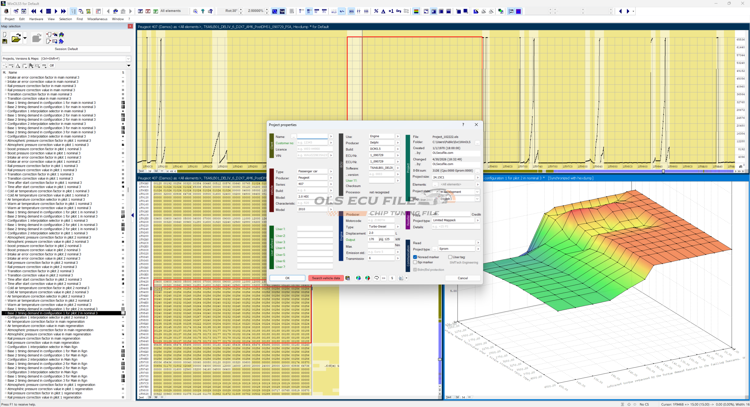The width and height of the screenshot is (750, 407).
Task: Enable the Spi marker checkbox
Action: pyautogui.click(x=415, y=262)
